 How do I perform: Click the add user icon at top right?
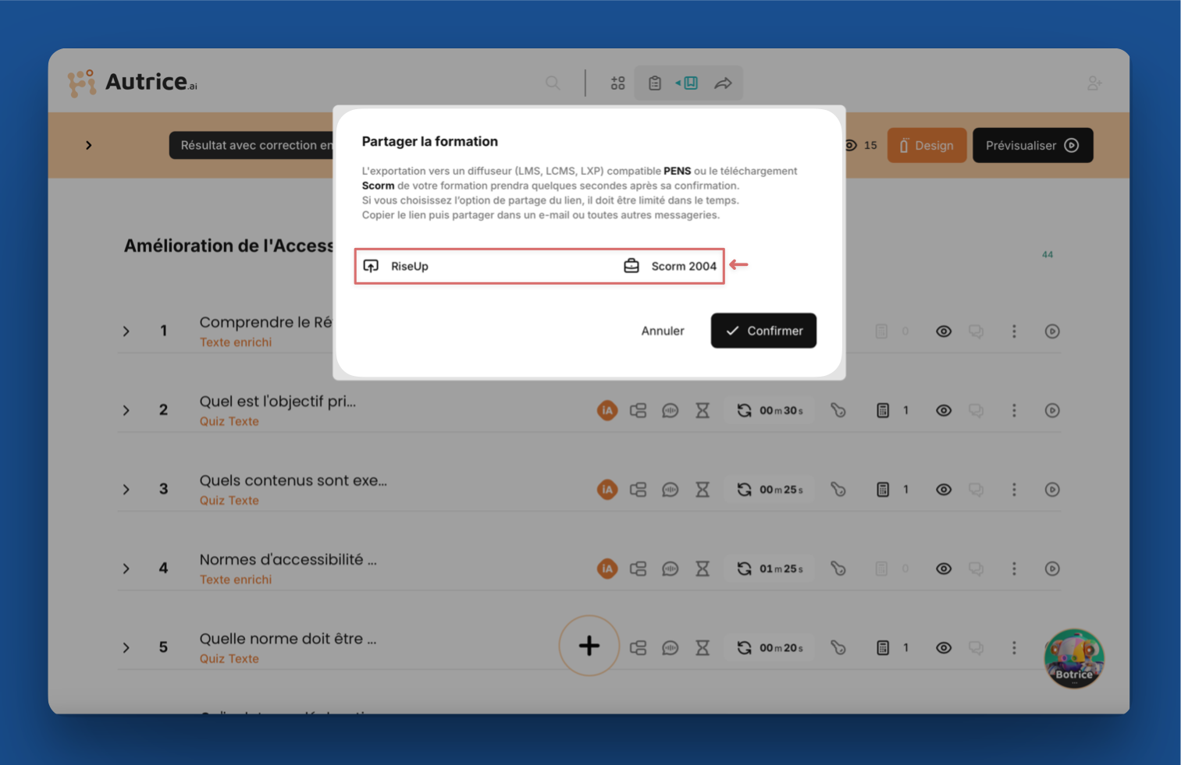click(x=1094, y=83)
